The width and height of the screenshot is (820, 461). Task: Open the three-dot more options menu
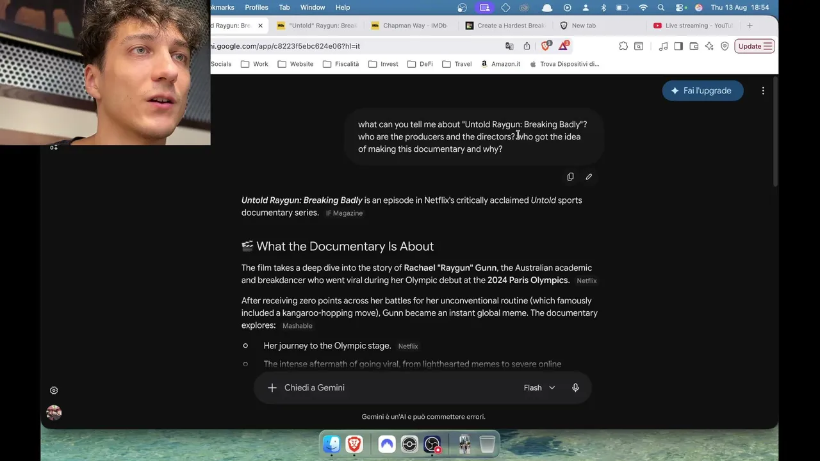(x=763, y=91)
